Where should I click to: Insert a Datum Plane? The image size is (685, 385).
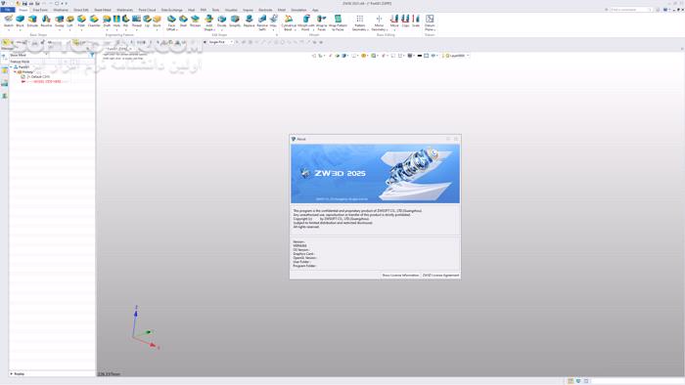pos(430,22)
